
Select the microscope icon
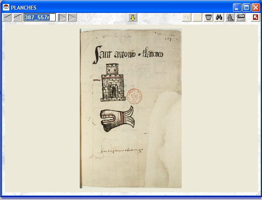(230, 17)
